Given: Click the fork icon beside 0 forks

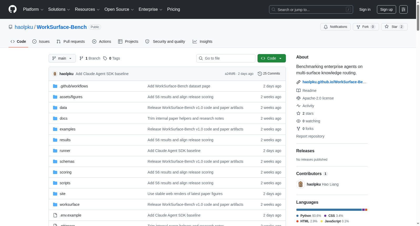Looking at the screenshot, I should pos(298,129).
